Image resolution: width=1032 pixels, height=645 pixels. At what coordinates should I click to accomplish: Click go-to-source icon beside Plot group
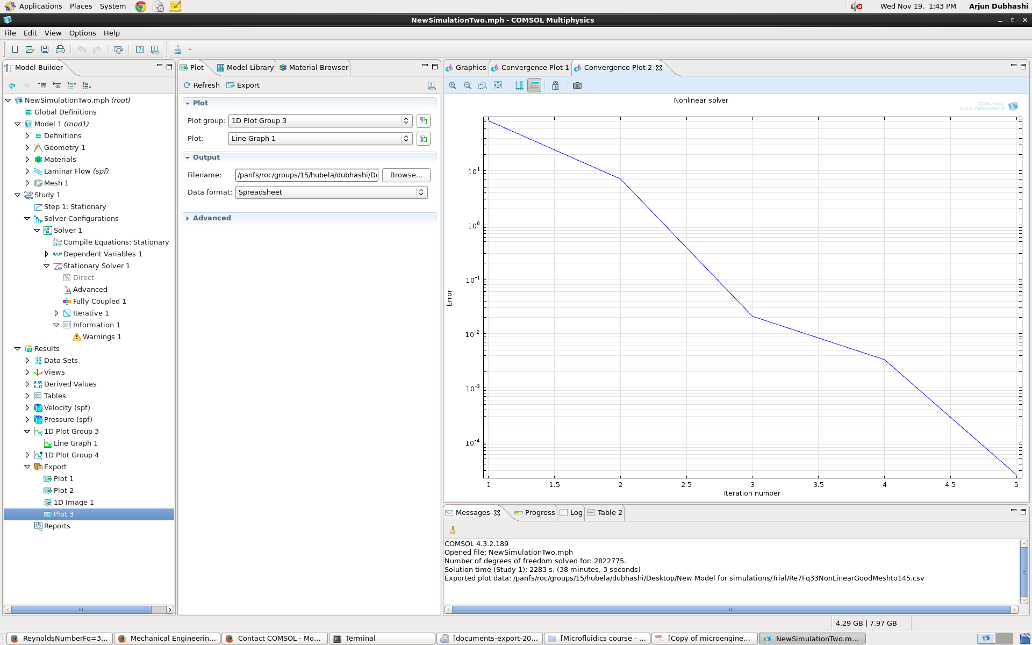[x=424, y=121]
